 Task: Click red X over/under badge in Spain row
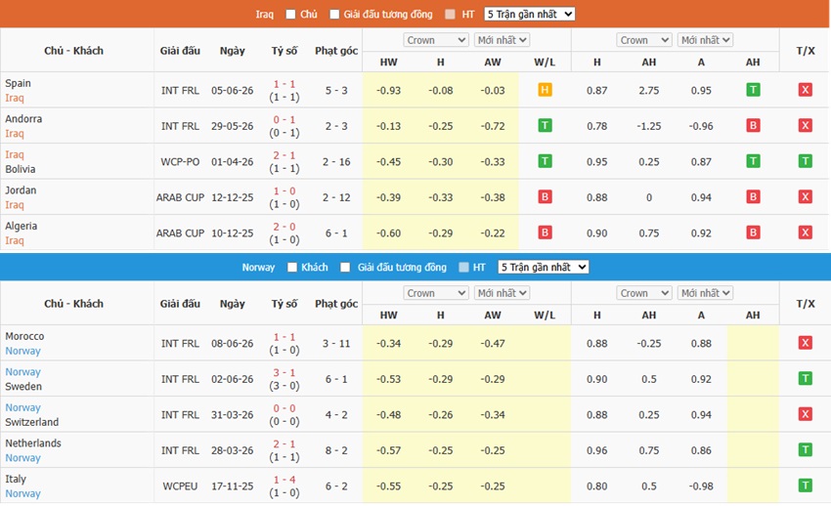coord(805,90)
